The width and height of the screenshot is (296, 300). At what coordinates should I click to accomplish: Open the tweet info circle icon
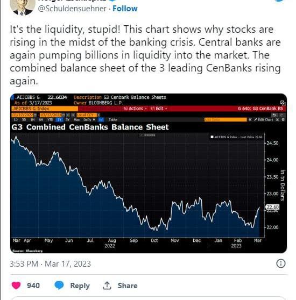click(x=281, y=263)
